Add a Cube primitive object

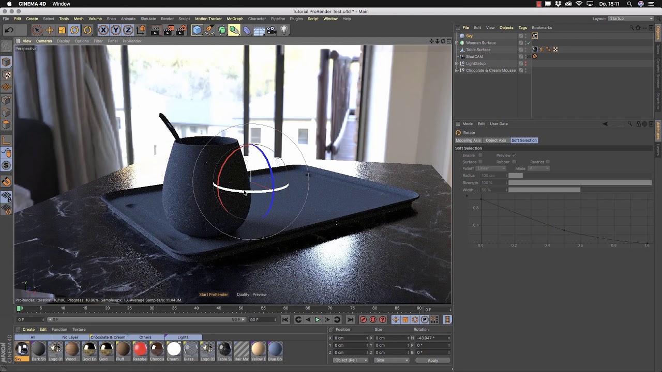197,30
